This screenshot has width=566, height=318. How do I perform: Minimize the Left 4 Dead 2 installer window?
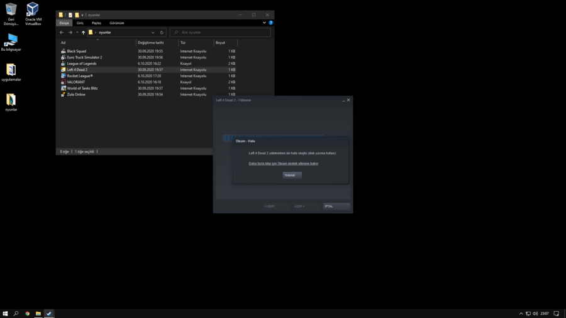(x=343, y=100)
